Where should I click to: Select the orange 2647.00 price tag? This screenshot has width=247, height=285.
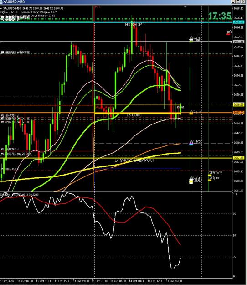click(x=238, y=113)
